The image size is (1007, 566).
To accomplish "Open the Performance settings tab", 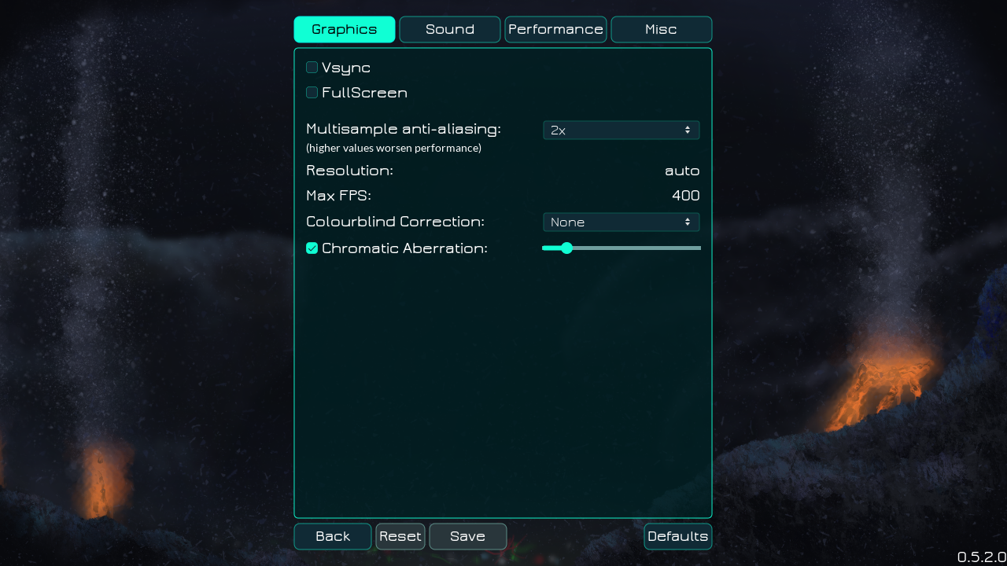I will tap(555, 29).
